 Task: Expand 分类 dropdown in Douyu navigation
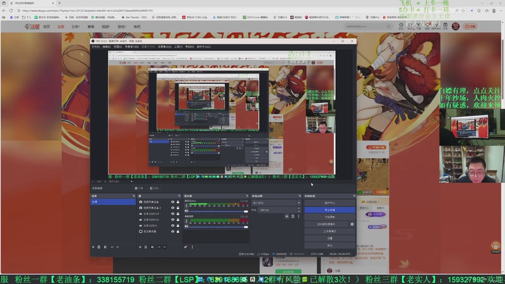(75, 27)
